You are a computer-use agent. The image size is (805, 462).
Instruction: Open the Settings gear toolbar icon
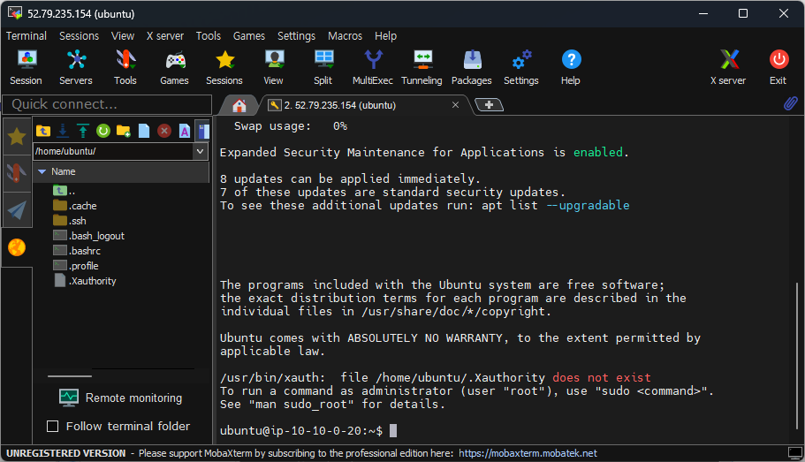(521, 67)
